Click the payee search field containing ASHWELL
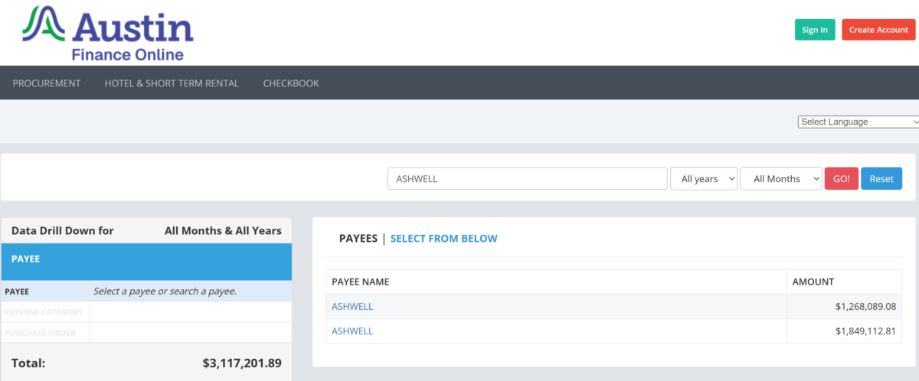 click(528, 178)
